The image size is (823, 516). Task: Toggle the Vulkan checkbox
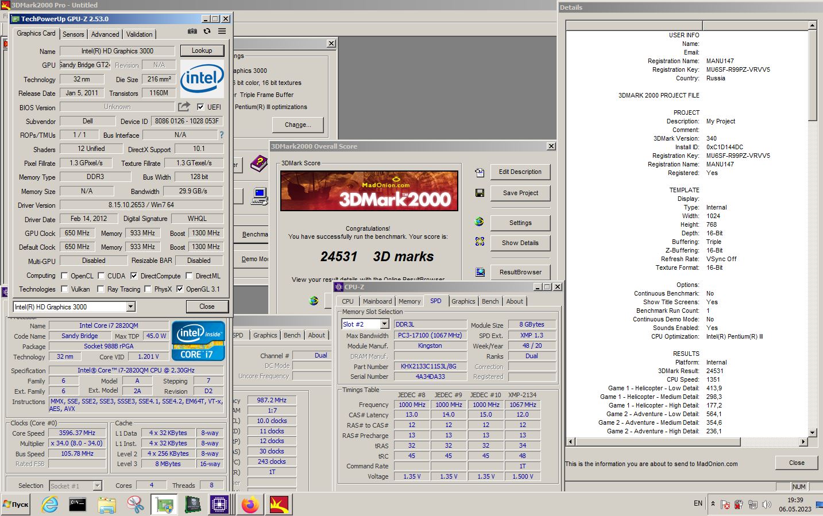[64, 289]
